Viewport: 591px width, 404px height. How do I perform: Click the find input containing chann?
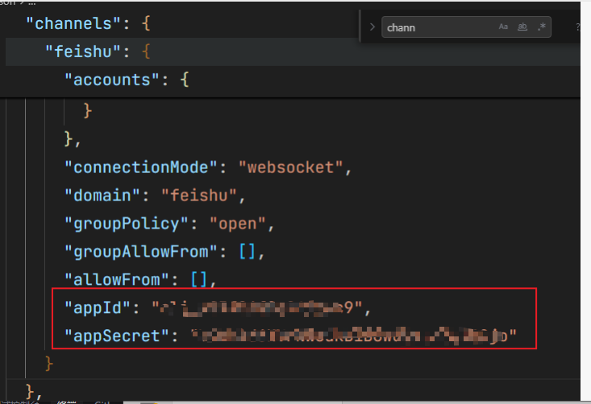(439, 27)
